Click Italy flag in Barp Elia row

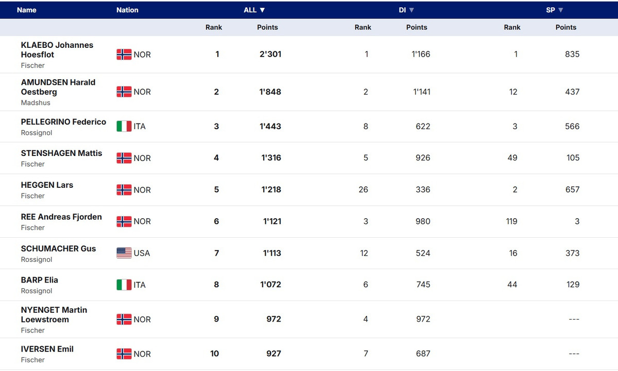click(124, 285)
